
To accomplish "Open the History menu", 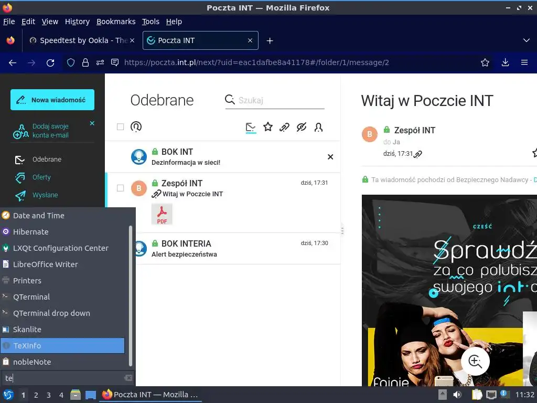I will click(x=78, y=22).
